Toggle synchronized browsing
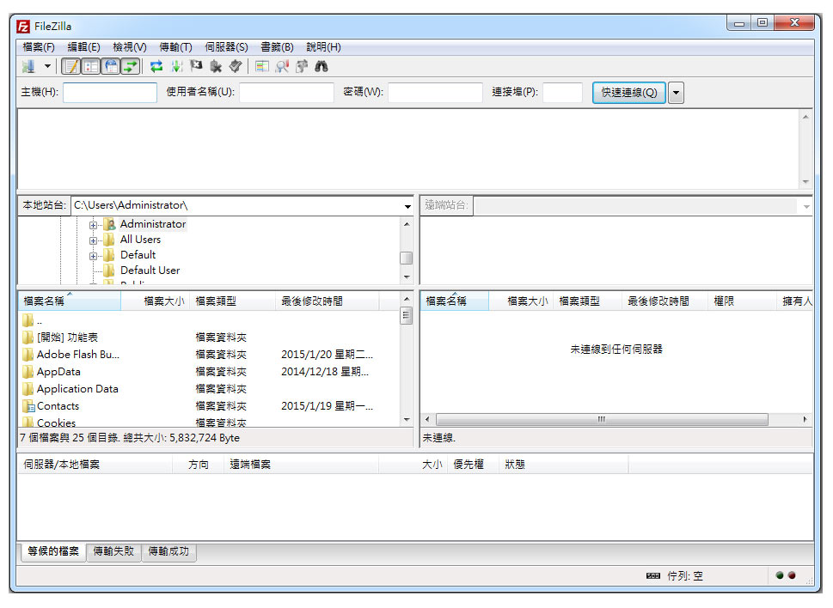Viewport: 833px width, 608px height. 302,66
